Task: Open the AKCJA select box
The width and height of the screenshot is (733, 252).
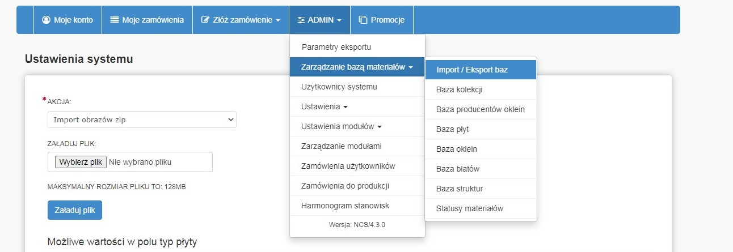Action: [x=142, y=119]
